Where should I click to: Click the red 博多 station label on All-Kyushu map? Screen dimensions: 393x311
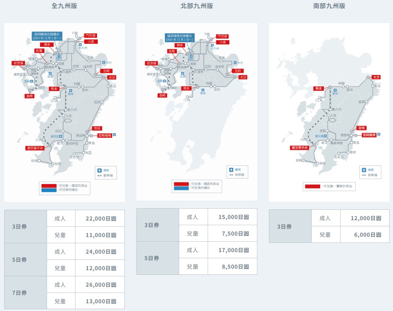47,45
